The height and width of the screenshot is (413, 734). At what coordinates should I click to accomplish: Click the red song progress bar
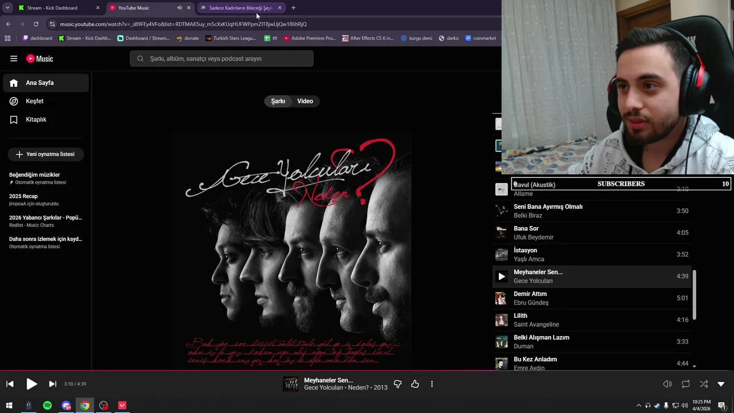pyautogui.click(x=249, y=371)
